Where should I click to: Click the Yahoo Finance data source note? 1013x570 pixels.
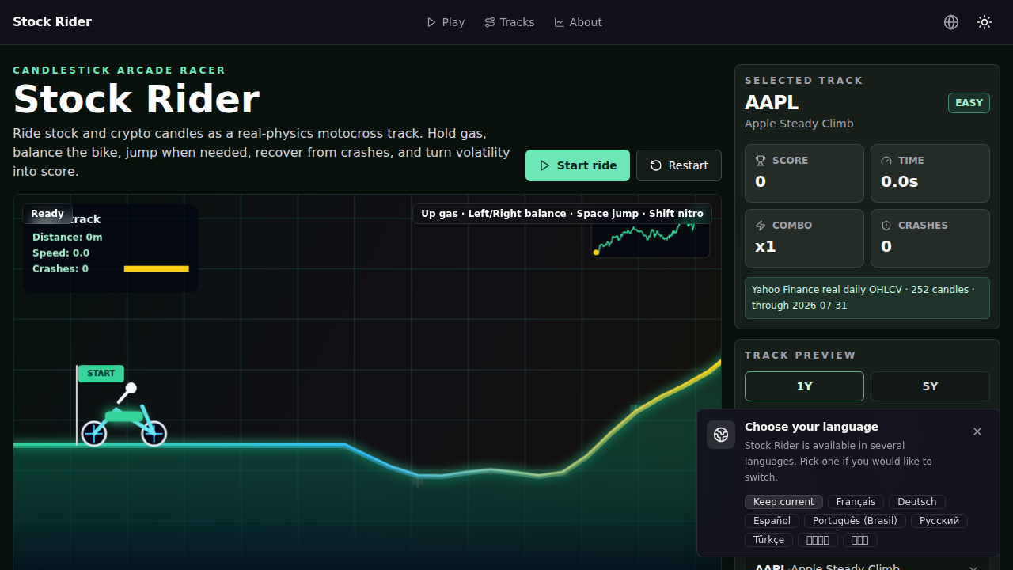pos(867,298)
